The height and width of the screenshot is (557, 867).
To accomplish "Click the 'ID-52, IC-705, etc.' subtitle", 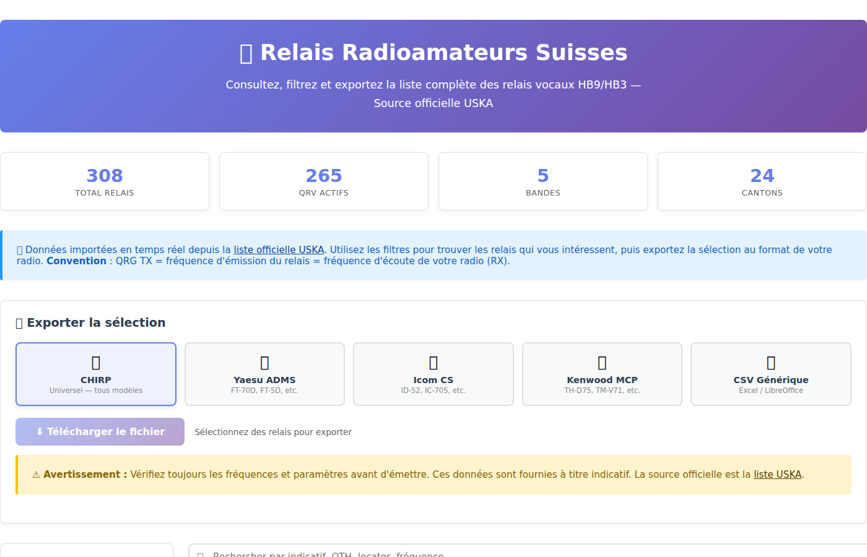I will coord(434,391).
